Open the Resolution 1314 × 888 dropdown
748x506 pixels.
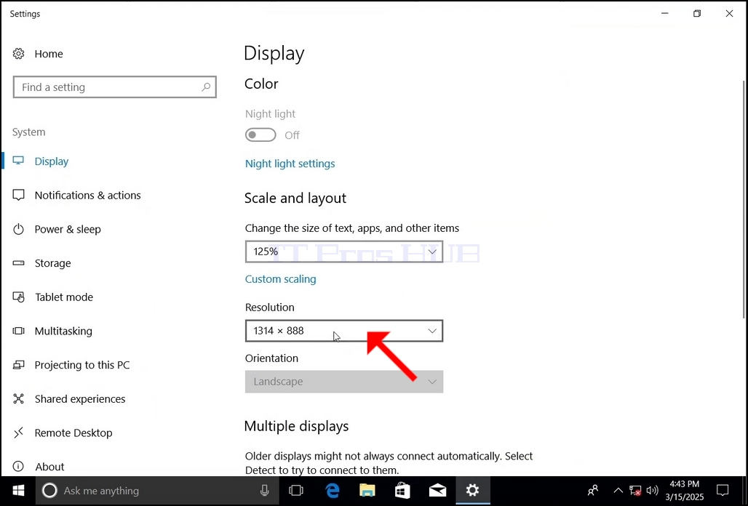(x=344, y=331)
